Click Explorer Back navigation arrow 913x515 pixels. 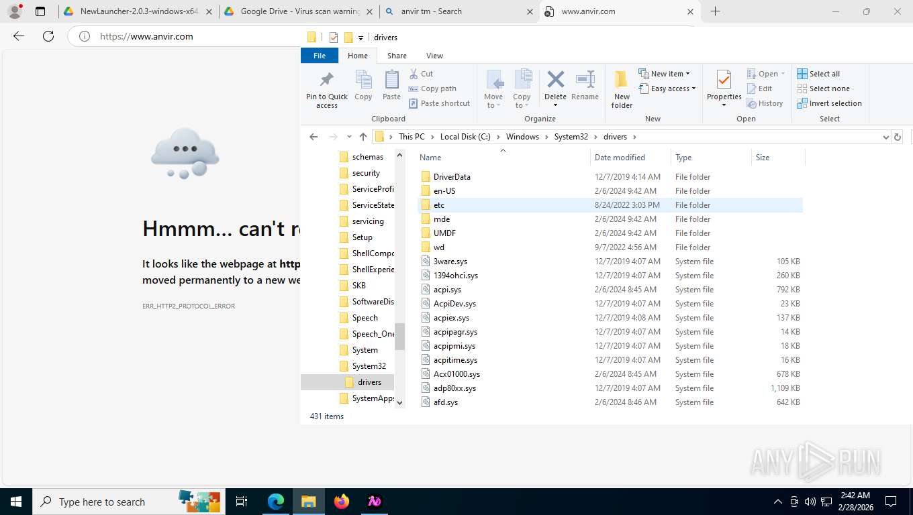click(x=314, y=137)
